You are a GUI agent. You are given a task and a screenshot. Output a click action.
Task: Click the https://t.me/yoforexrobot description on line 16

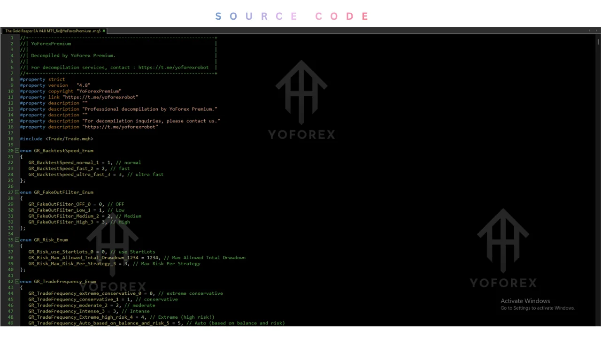120,127
